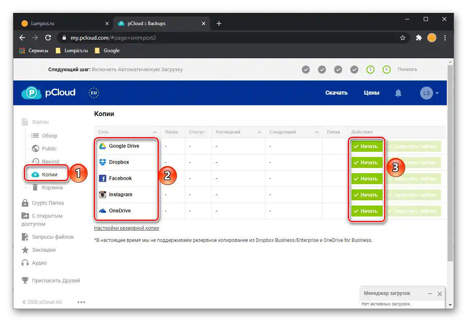
Task: Open the browser extensions puzzle icon
Action: coord(419,38)
